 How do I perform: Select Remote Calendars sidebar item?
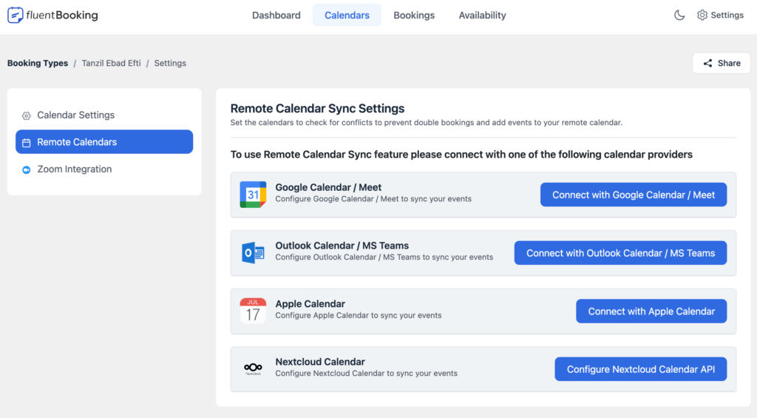pos(104,141)
